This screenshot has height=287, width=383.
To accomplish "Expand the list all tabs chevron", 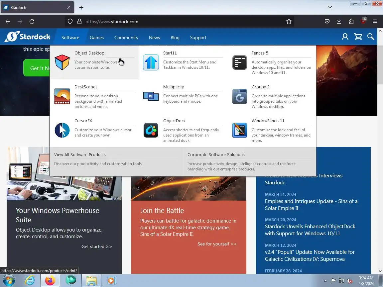I will 330,7.
